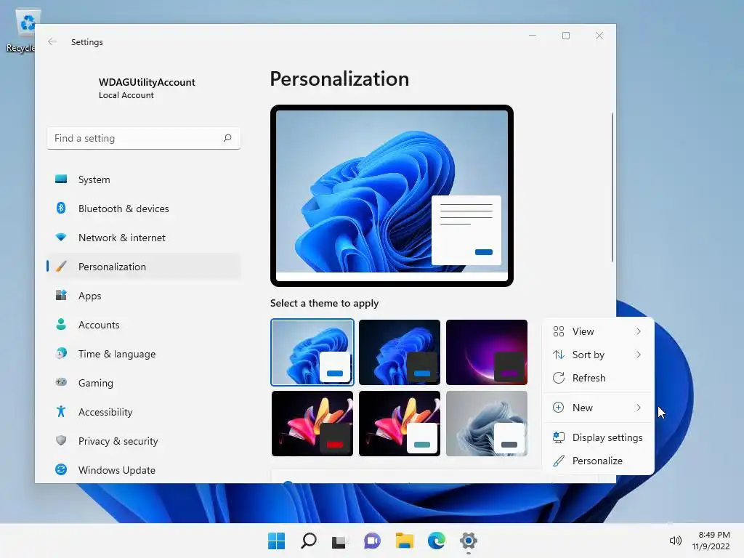The image size is (744, 558).
Task: Expand the Sort by submenu arrow
Action: click(639, 355)
